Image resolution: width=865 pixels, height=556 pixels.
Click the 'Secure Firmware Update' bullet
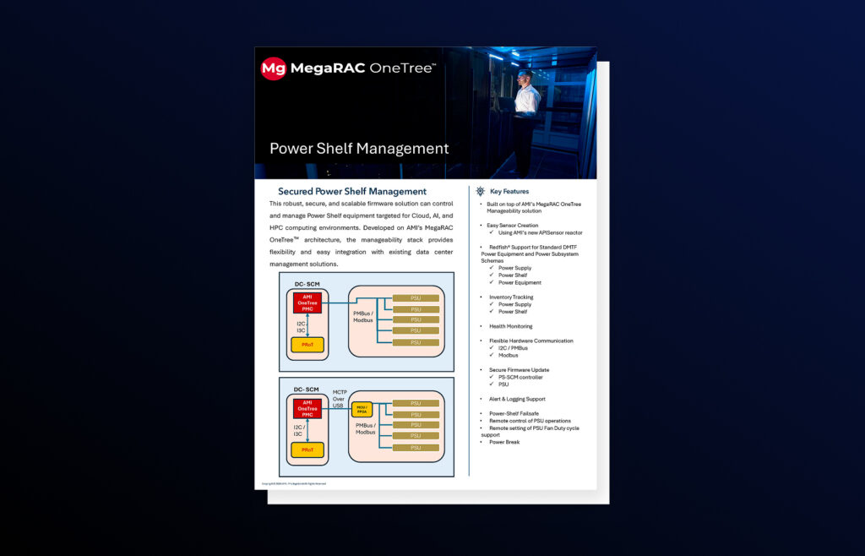pos(519,370)
